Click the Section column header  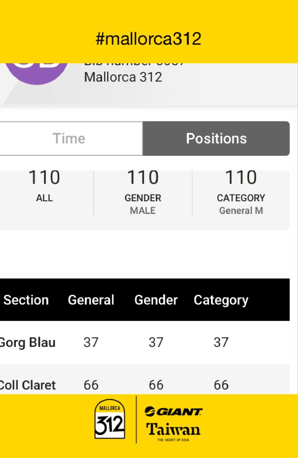click(26, 300)
